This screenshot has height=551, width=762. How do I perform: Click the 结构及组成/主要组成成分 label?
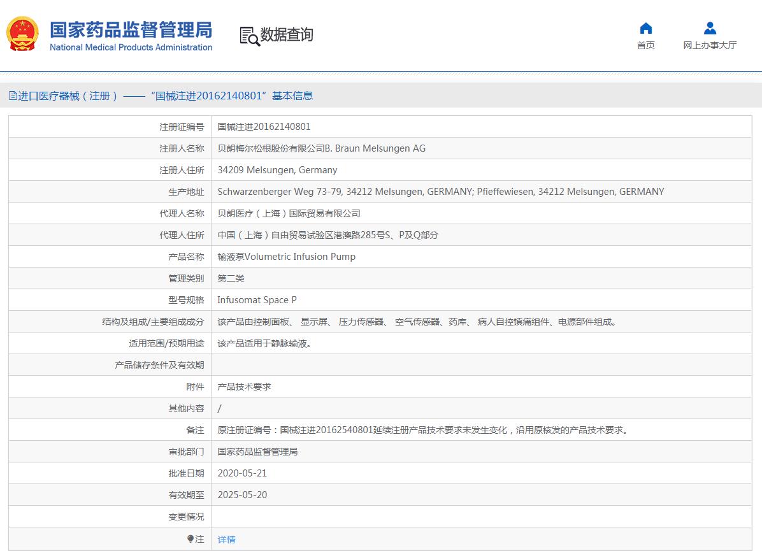coord(153,322)
